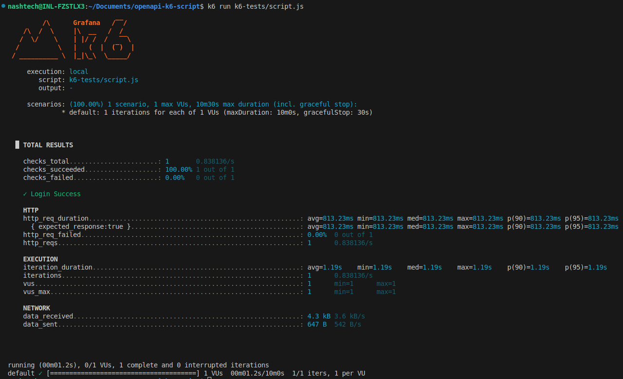Select the HTTP section header
623x379 pixels.
coord(30,210)
